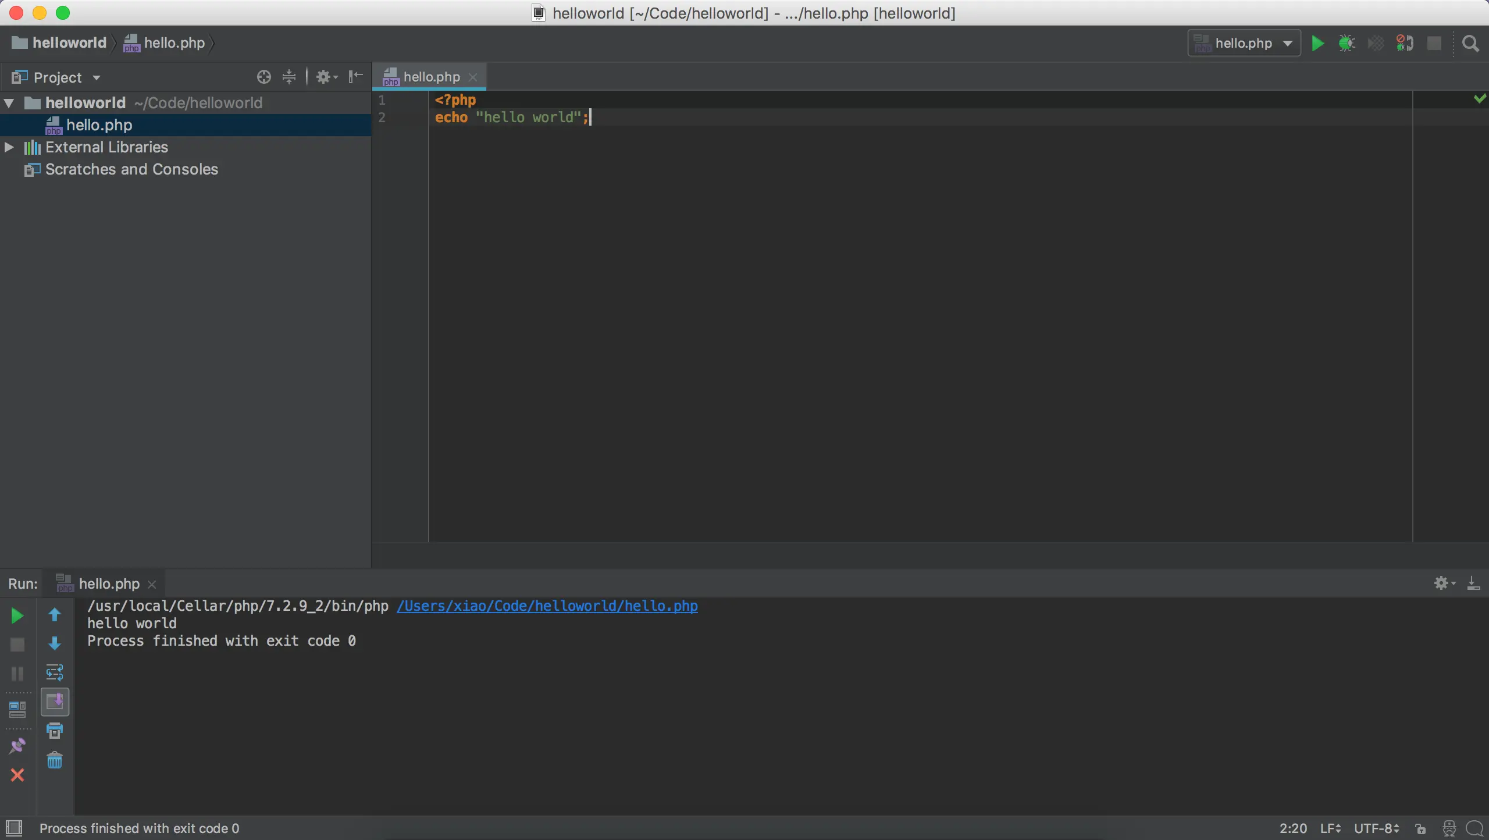The height and width of the screenshot is (840, 1489).
Task: Select hello.php in the project tree
Action: point(99,125)
